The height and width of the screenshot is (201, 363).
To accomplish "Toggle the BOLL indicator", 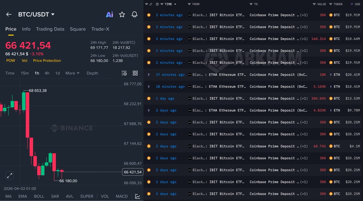I will click(x=39, y=196).
